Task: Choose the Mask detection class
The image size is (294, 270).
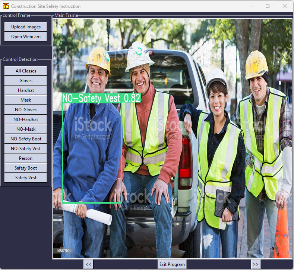Action: 26,100
